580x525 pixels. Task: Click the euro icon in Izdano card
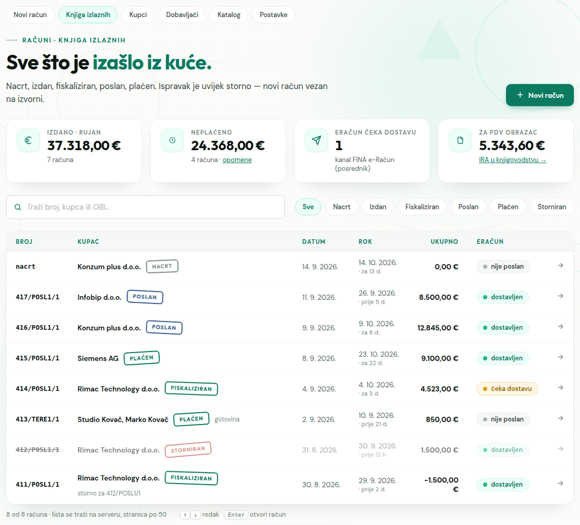(28, 140)
